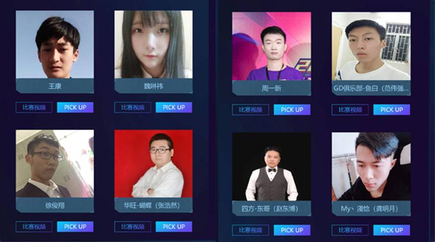Click PICK UP for 徐俊翔
This screenshot has height=242, width=435.
click(x=75, y=227)
